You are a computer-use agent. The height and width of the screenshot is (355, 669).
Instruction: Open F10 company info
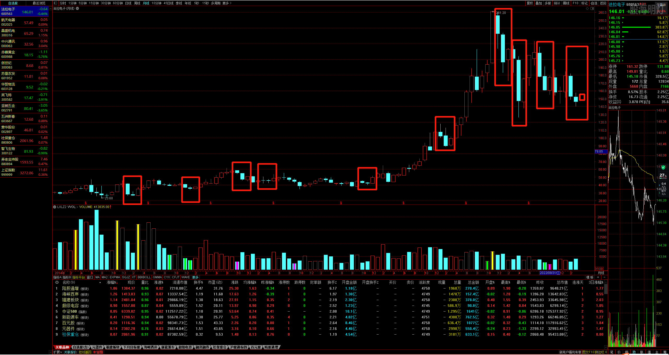tap(575, 3)
